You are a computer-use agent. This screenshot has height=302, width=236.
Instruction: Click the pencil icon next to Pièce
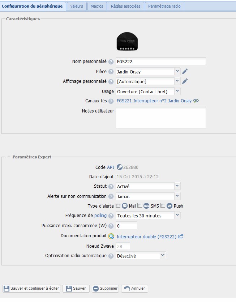pyautogui.click(x=185, y=72)
